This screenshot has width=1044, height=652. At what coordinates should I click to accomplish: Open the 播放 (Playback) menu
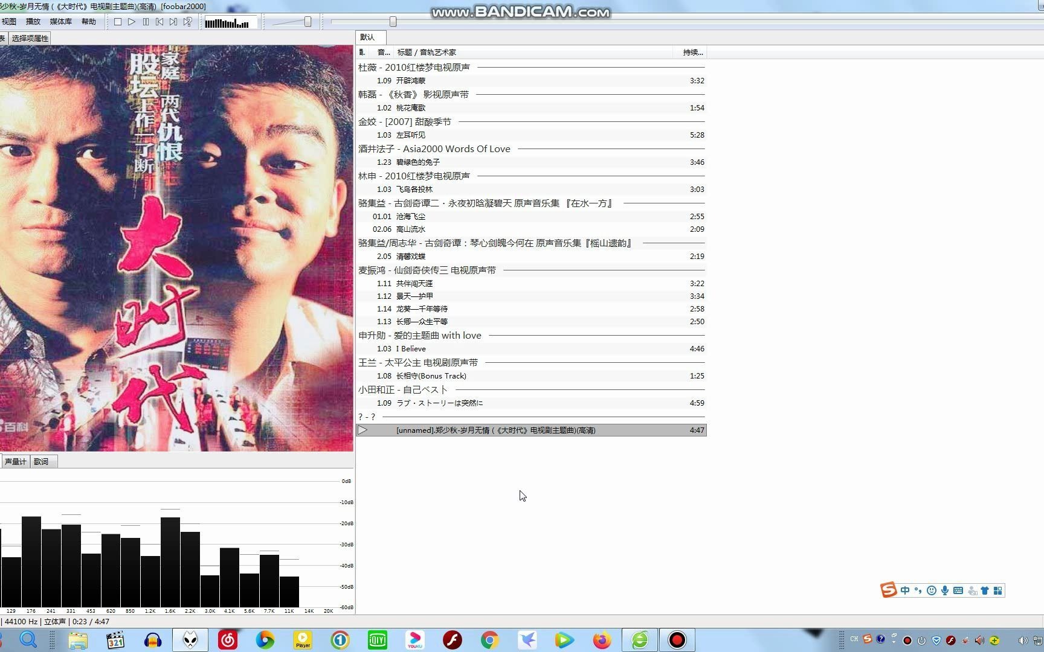point(33,22)
